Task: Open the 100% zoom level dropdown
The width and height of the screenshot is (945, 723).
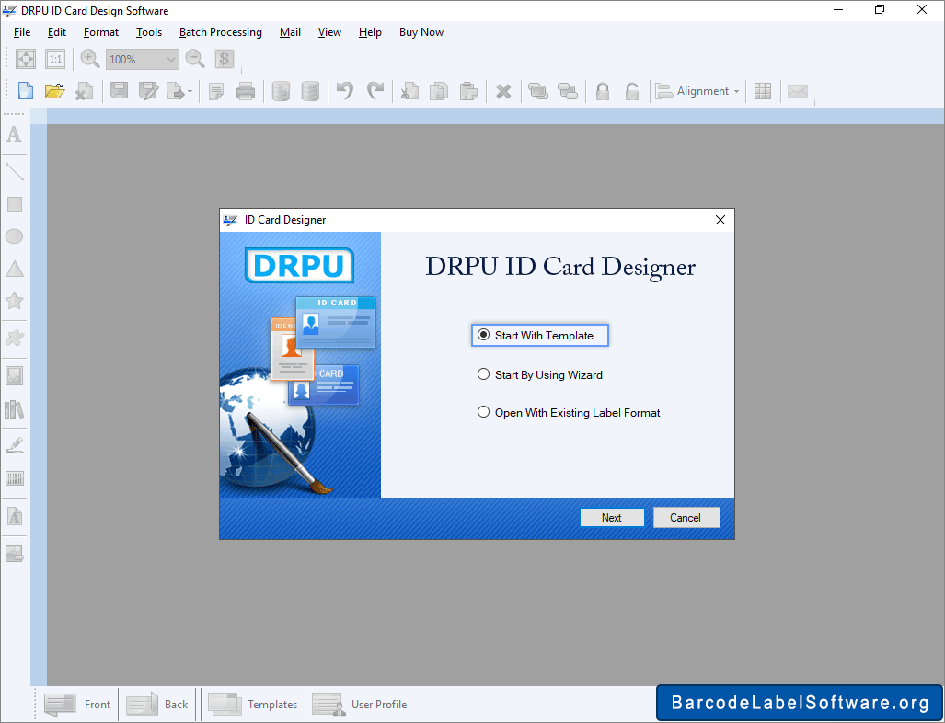Action: click(x=143, y=59)
